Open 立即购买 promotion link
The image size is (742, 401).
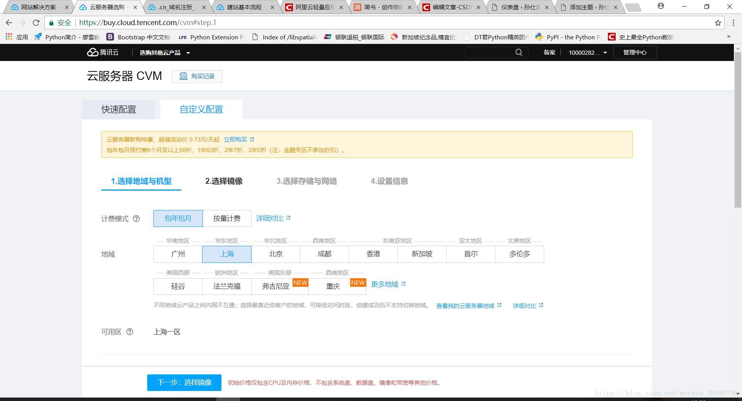coord(238,139)
